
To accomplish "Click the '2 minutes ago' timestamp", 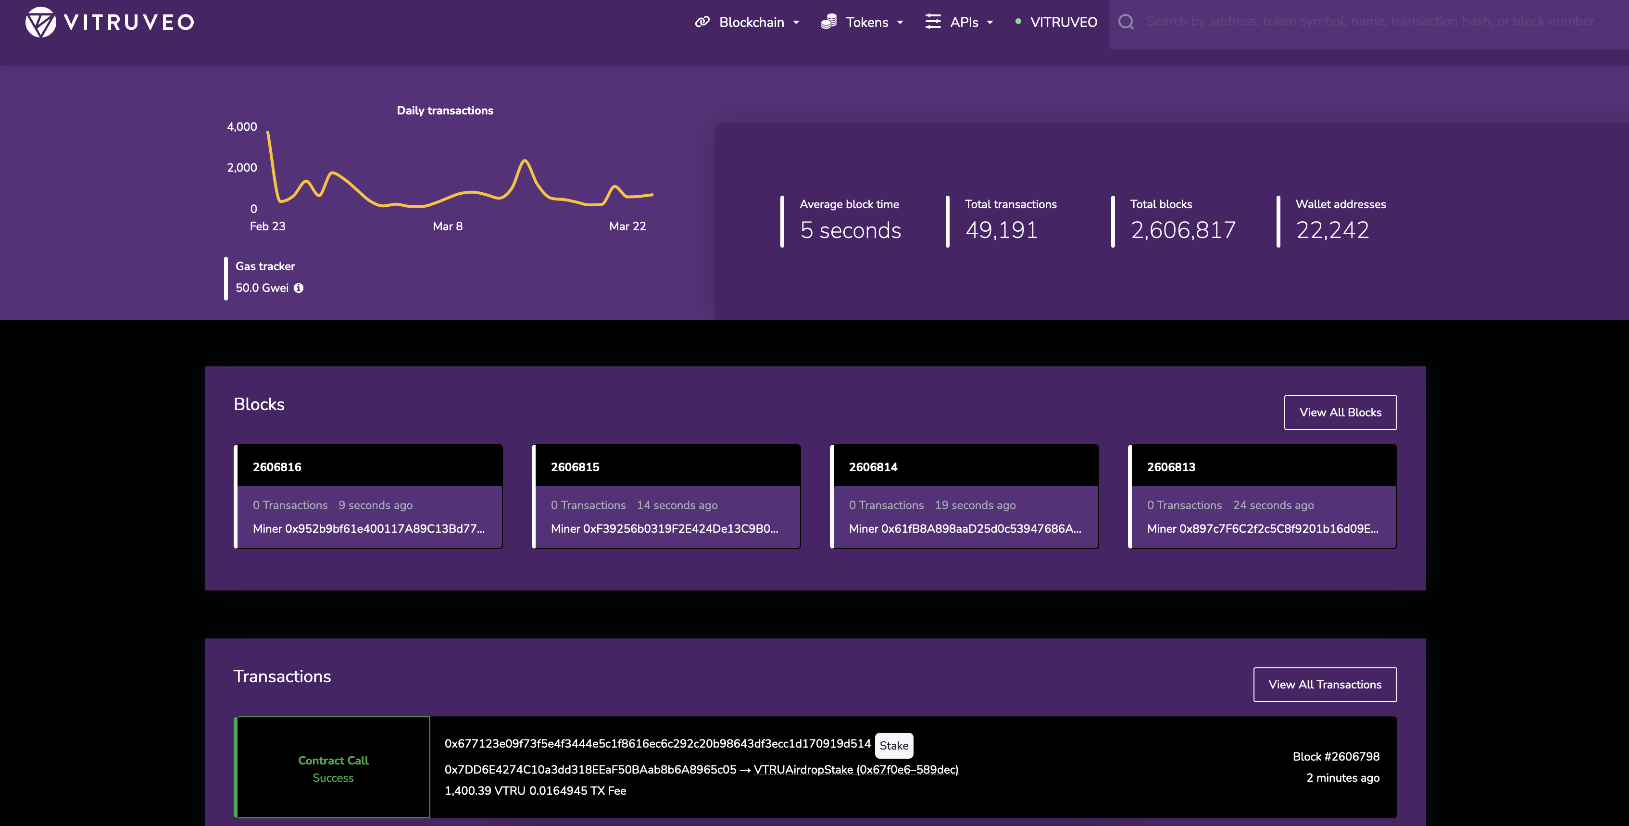I will [1343, 778].
